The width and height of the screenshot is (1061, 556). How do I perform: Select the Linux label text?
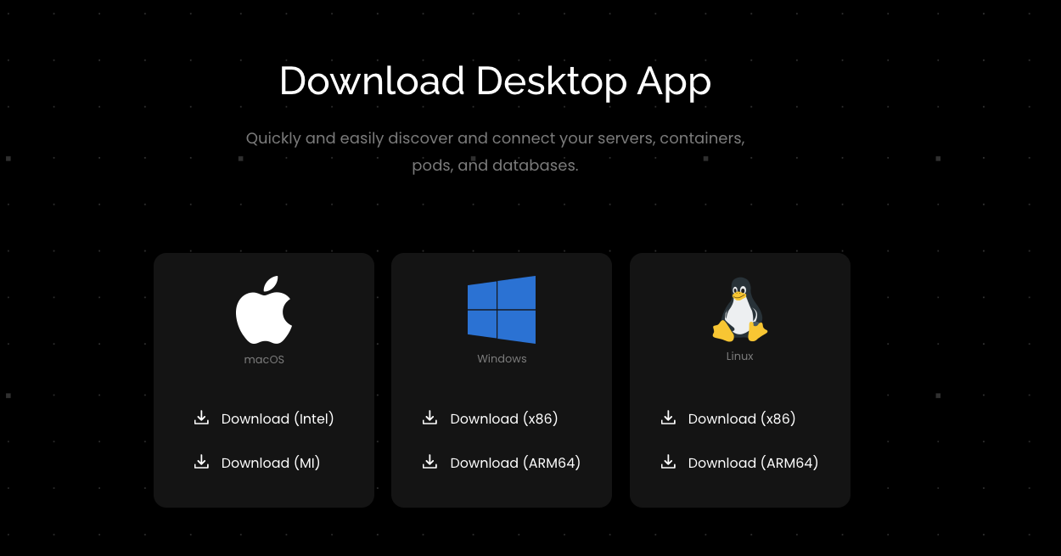740,357
